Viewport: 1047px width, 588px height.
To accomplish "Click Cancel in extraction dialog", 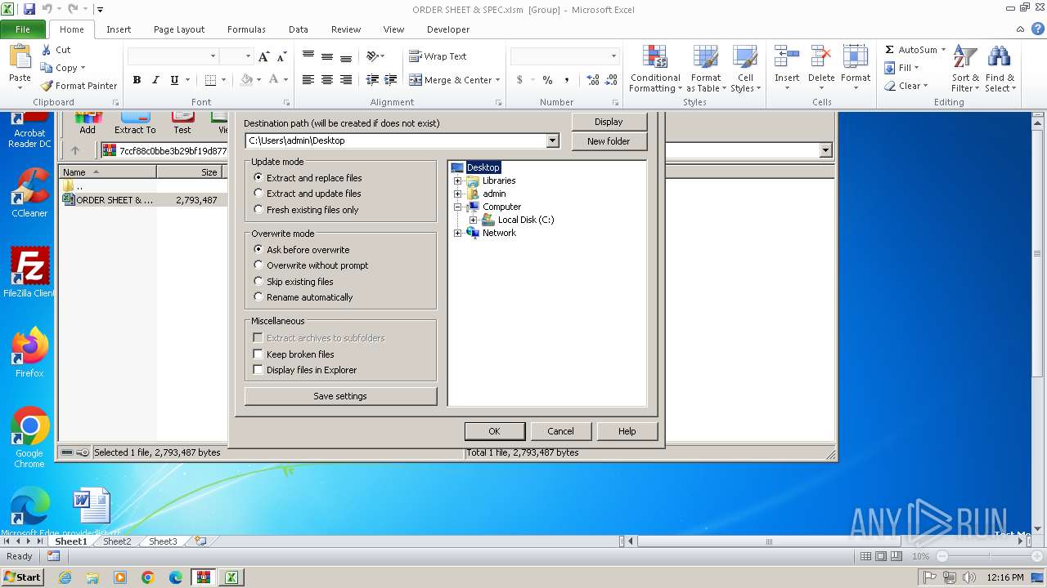I will tap(560, 431).
